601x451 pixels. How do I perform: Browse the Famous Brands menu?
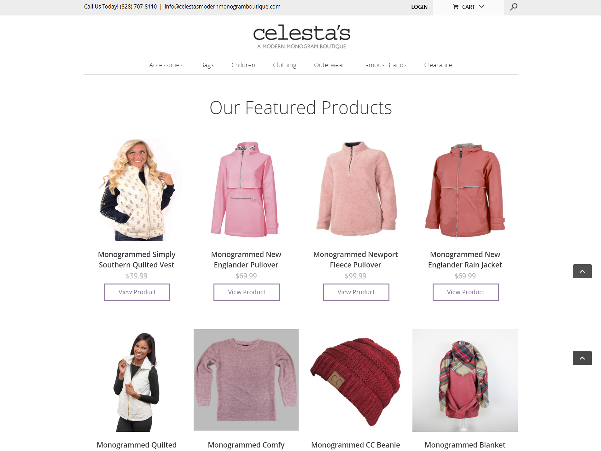tap(384, 65)
